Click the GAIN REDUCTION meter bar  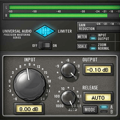point(108,28)
